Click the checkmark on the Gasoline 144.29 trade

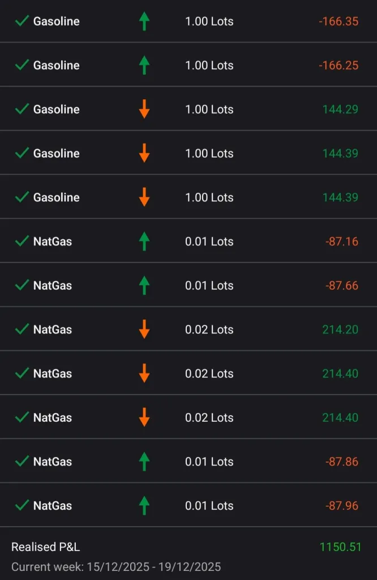click(x=22, y=109)
